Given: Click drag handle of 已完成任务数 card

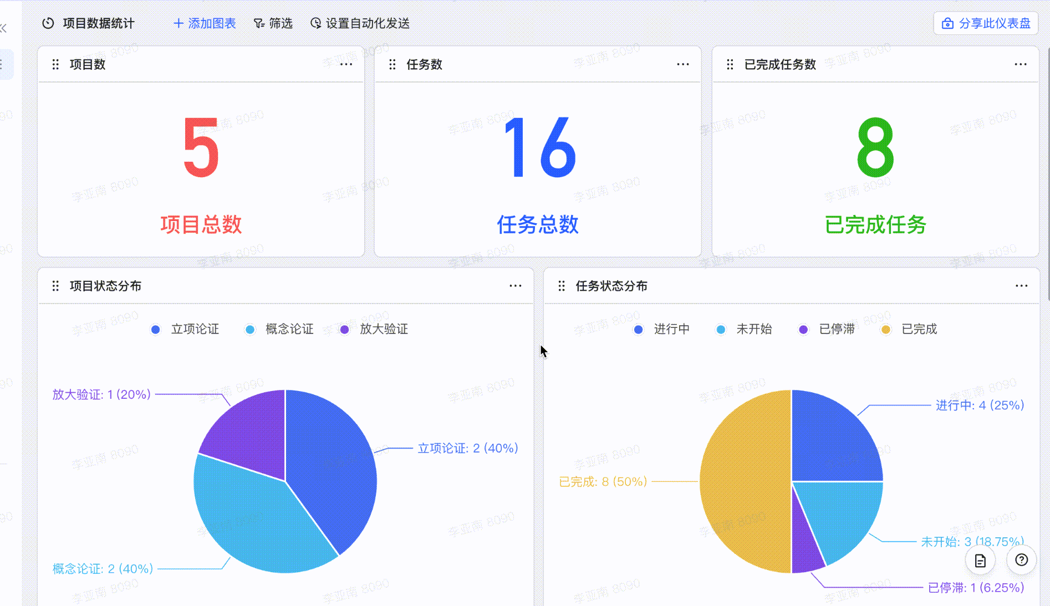Looking at the screenshot, I should pos(730,64).
